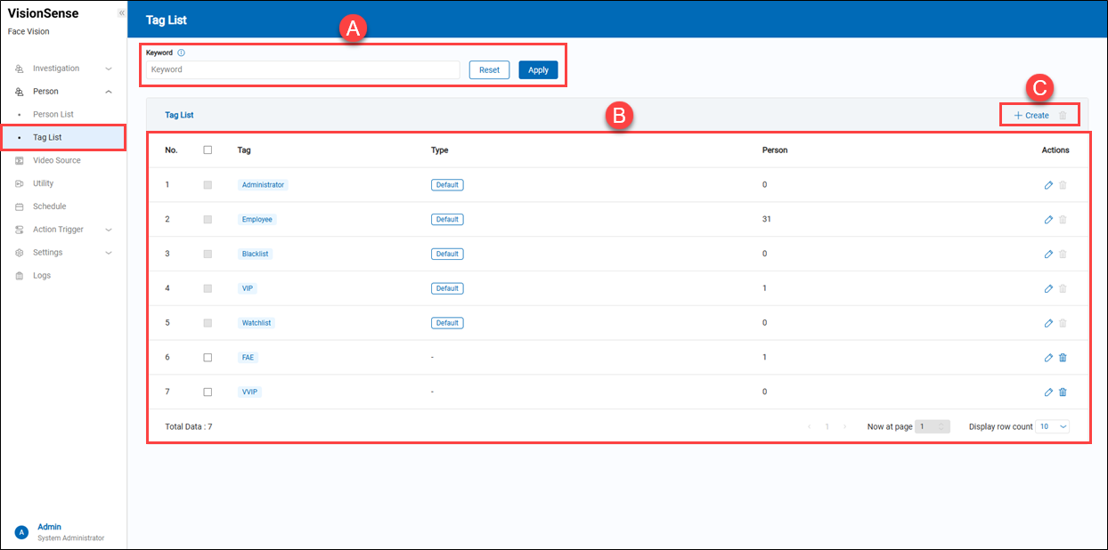Click the edit pencil icon for Administrator tag

pos(1048,185)
